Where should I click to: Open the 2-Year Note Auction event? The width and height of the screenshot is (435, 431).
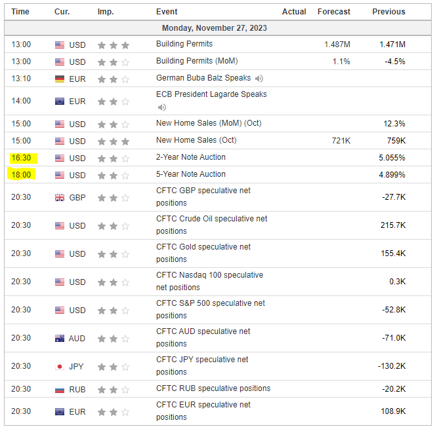pyautogui.click(x=190, y=157)
